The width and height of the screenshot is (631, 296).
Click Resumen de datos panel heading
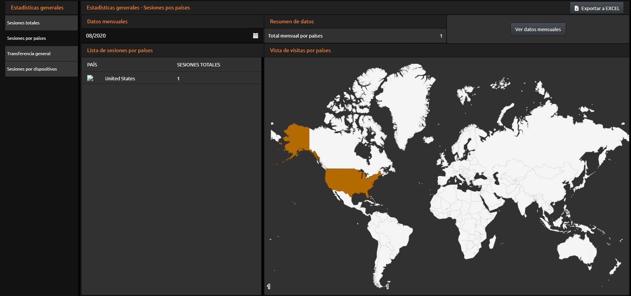[x=292, y=21]
